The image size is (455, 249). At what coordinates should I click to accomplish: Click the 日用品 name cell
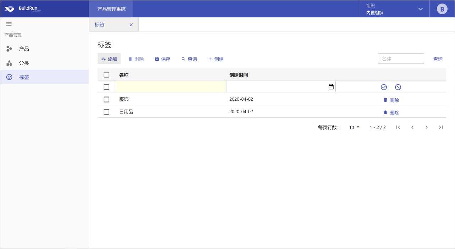(126, 112)
